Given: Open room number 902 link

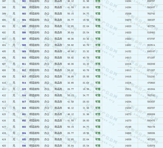Looking at the screenshot, I should (x=24, y=7).
